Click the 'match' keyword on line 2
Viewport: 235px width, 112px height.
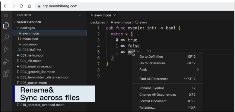[117, 34]
